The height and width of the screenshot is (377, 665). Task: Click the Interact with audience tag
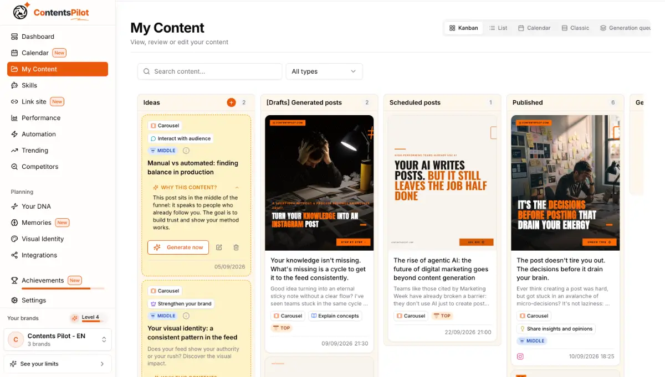(x=181, y=138)
